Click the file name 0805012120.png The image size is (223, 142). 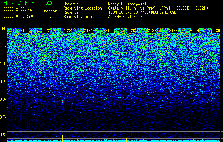tap(18, 9)
